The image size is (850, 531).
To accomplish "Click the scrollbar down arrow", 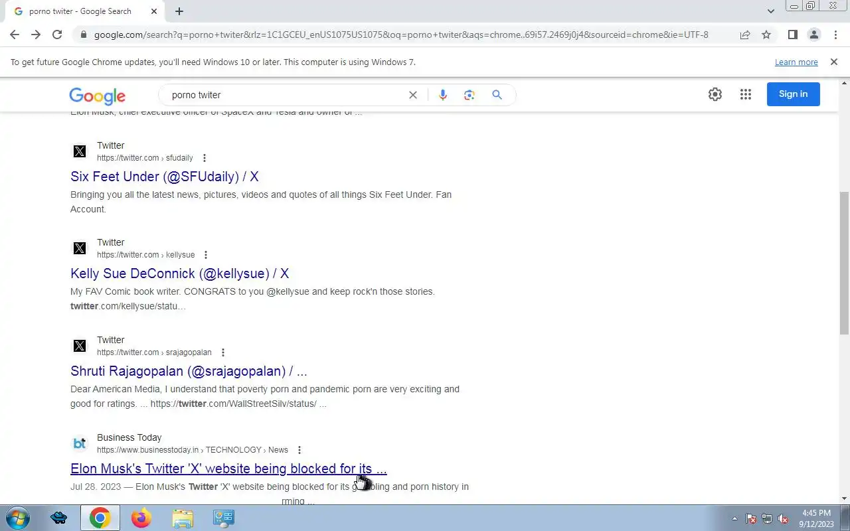I will (x=844, y=498).
